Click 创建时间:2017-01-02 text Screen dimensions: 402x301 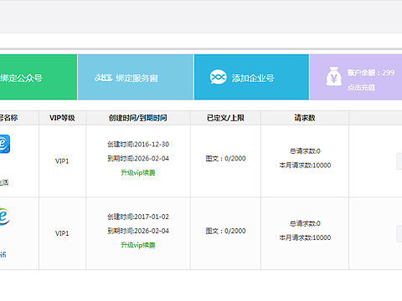pyautogui.click(x=138, y=217)
